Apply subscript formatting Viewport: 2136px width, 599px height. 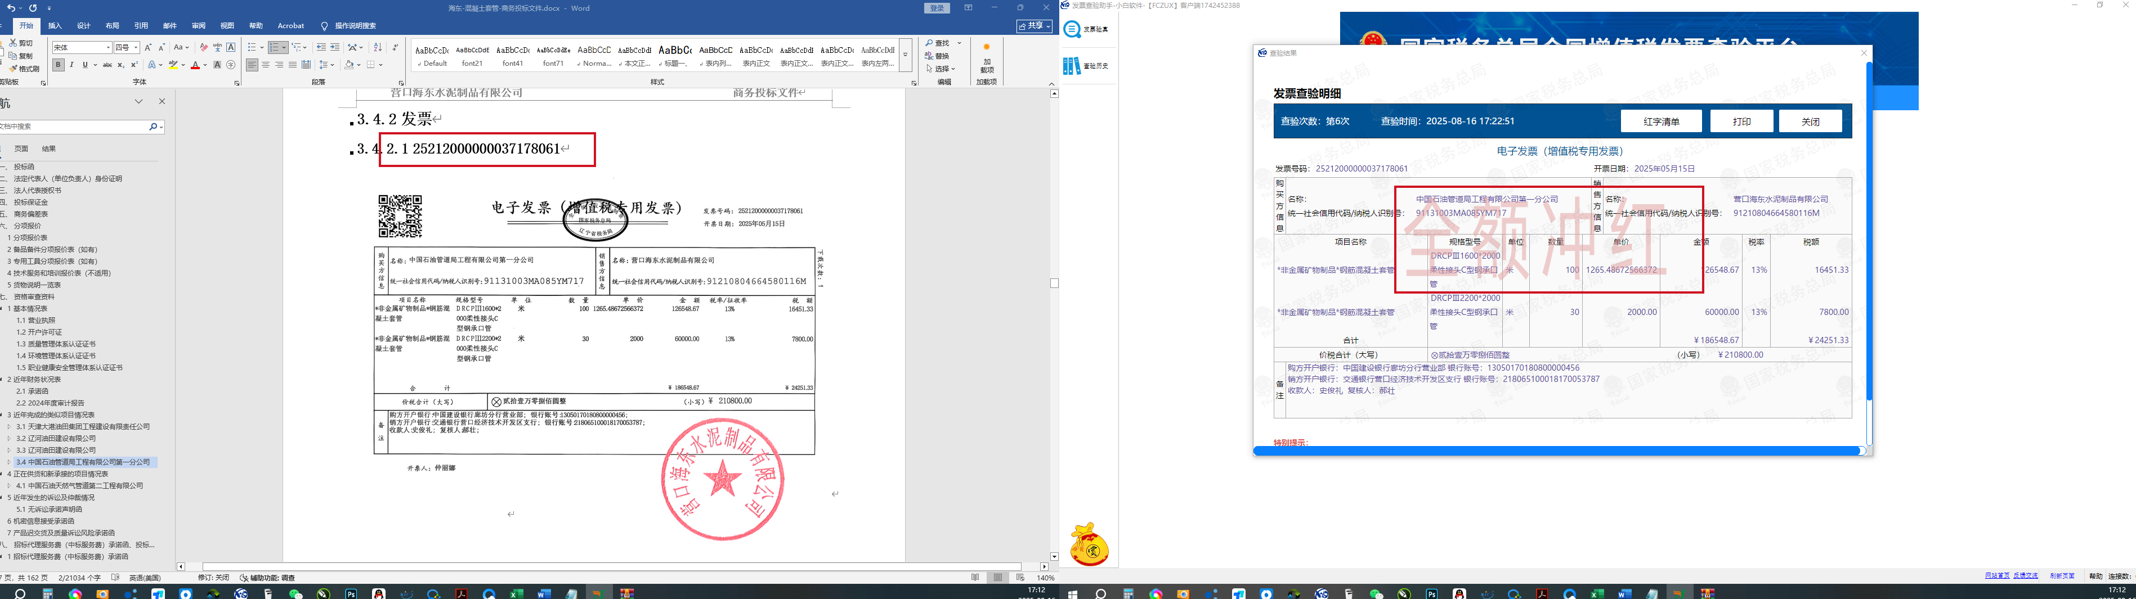tap(121, 65)
